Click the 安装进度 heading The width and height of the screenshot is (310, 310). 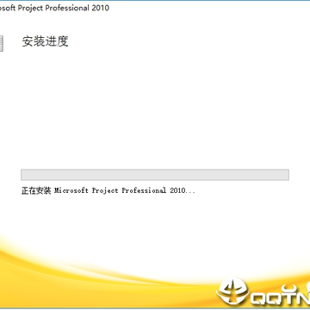pos(45,41)
